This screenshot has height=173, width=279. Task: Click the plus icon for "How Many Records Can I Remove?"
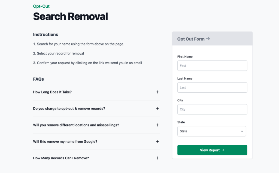coord(157,158)
